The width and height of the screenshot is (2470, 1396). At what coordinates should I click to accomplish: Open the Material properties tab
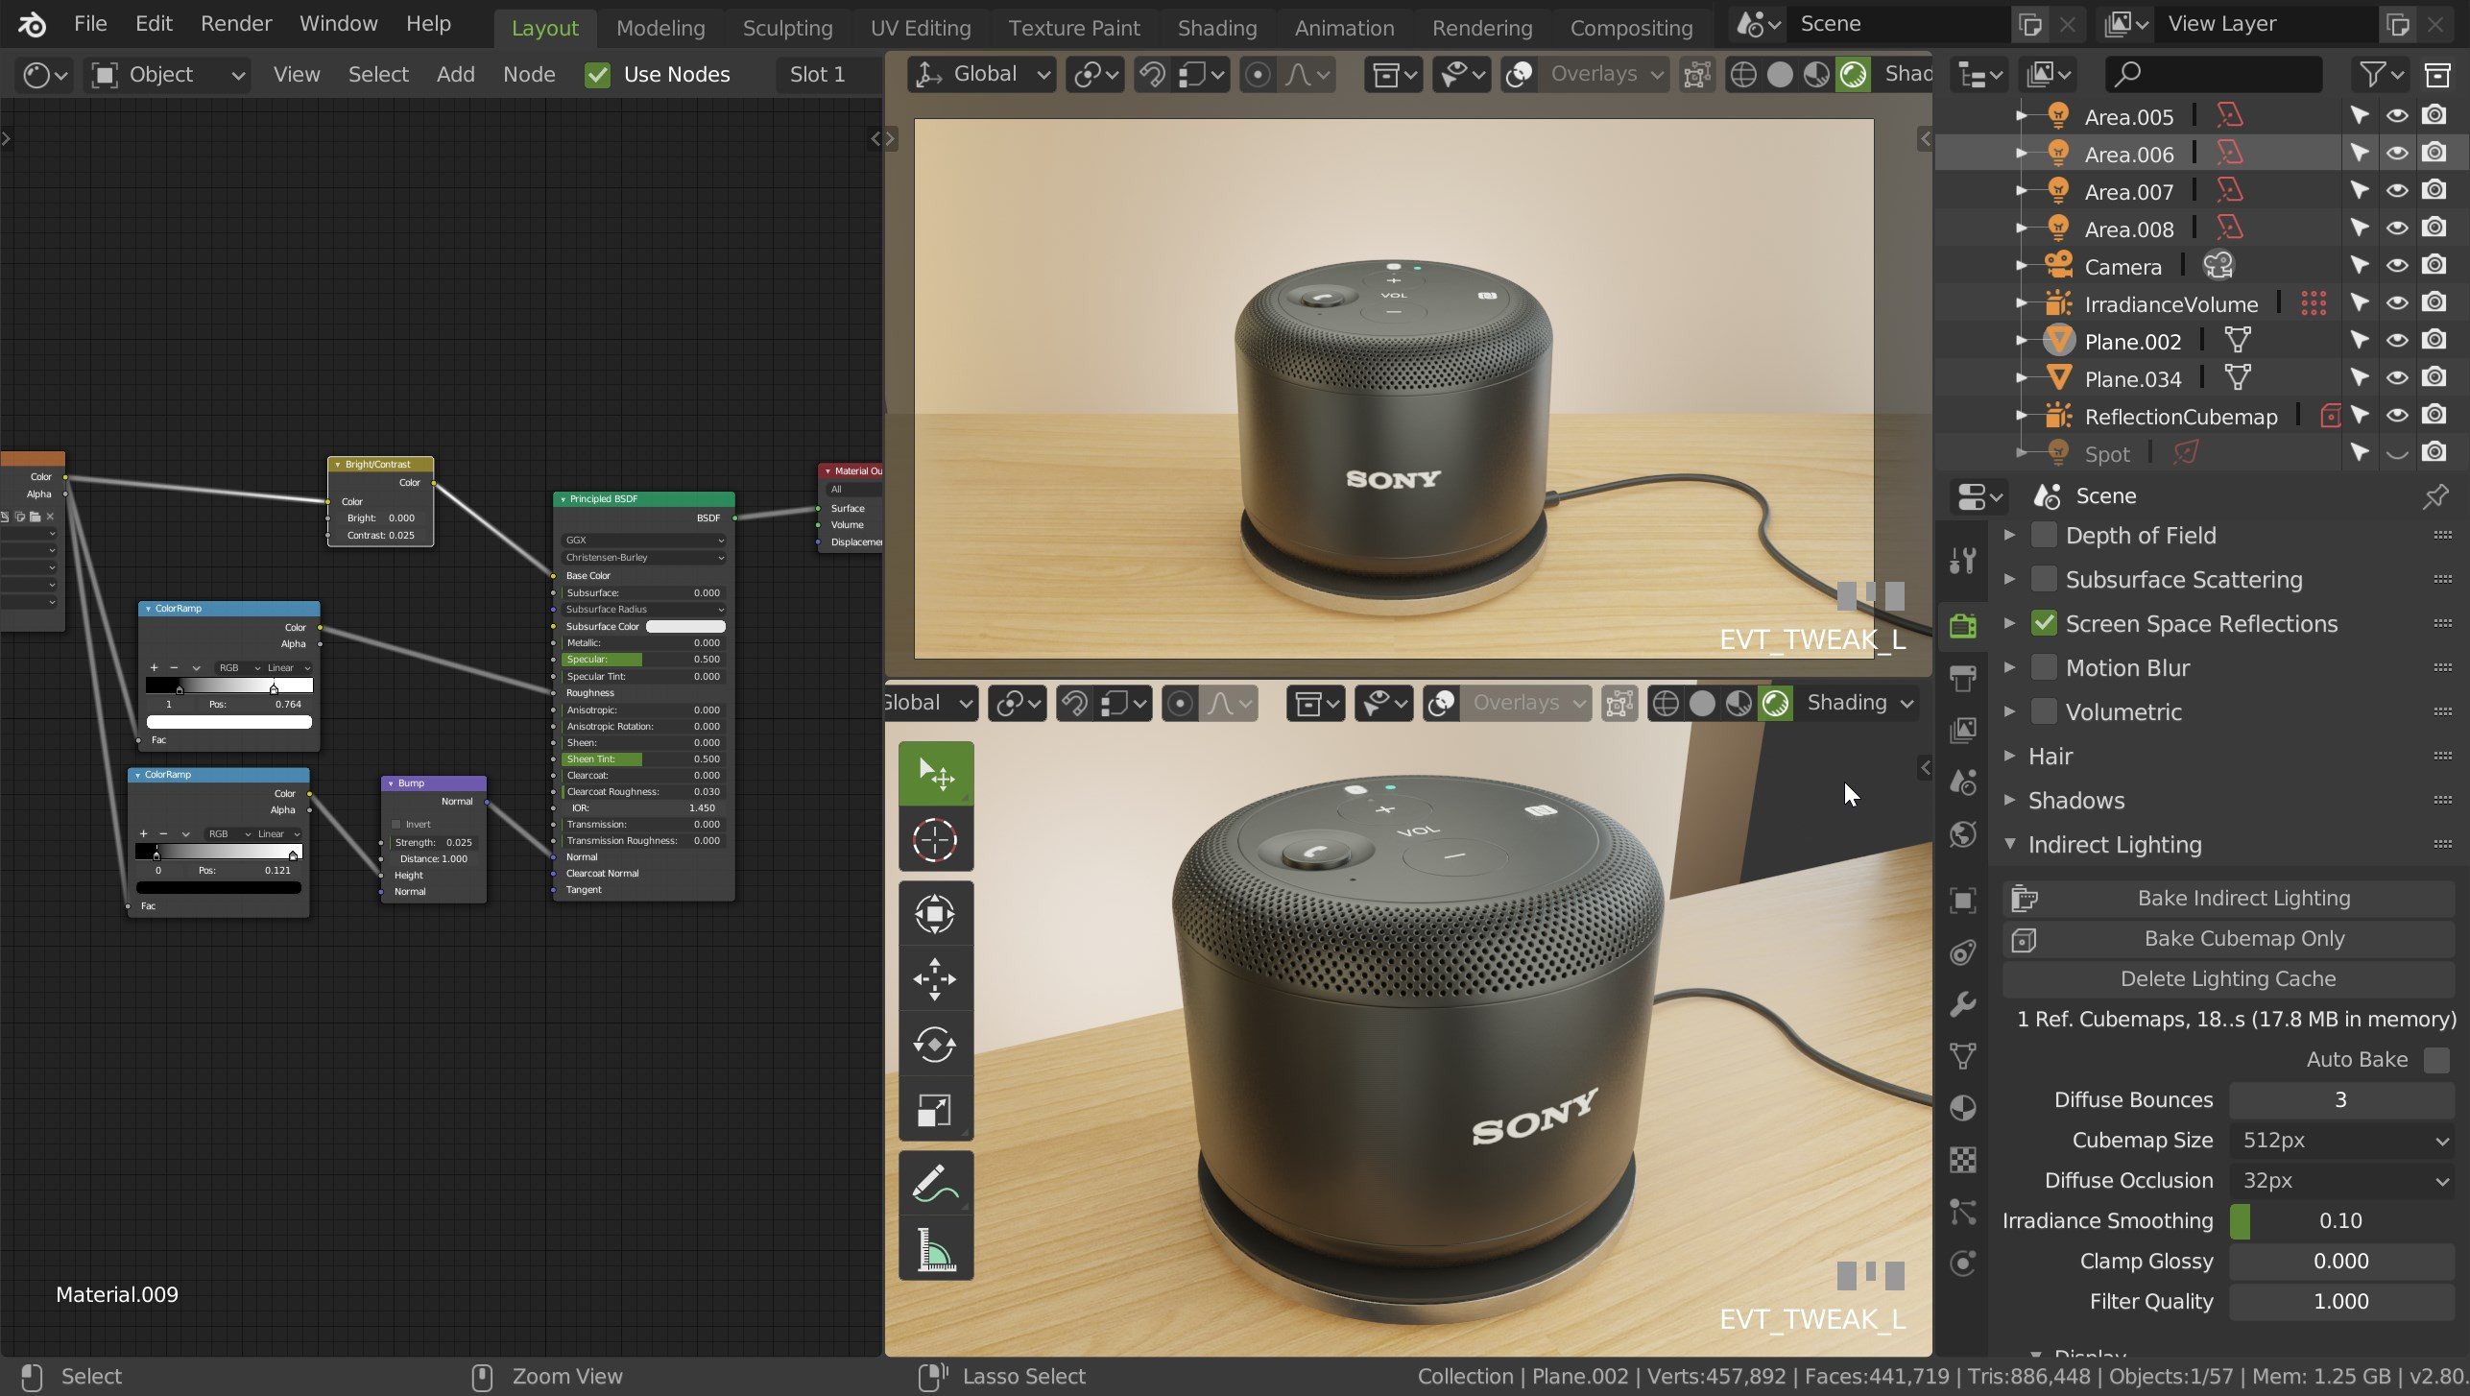coord(1963,1108)
